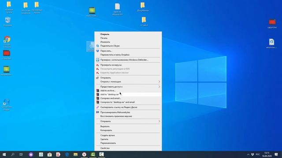Screen dimensions: 282x158
Task: Click WinRAR Add to archive... entry
Action: click(128, 90)
